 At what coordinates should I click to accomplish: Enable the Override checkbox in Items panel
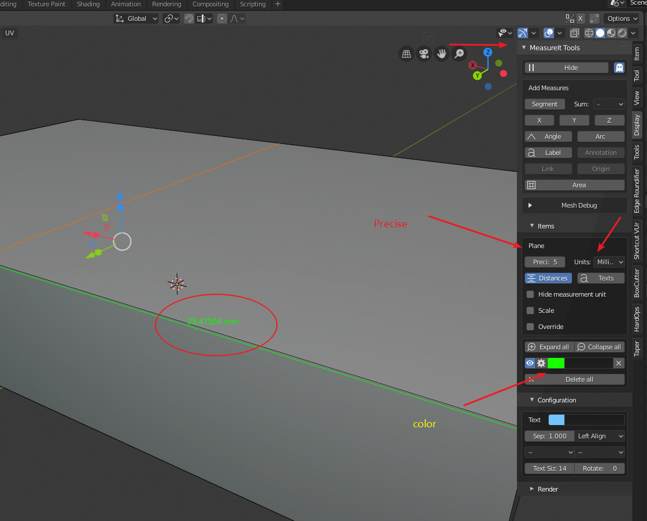pos(530,327)
